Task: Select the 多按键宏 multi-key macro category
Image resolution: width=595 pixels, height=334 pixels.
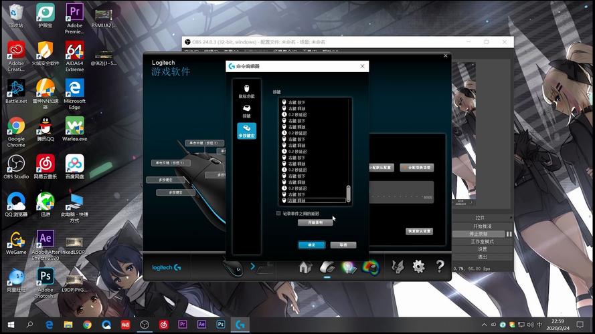Action: point(247,131)
